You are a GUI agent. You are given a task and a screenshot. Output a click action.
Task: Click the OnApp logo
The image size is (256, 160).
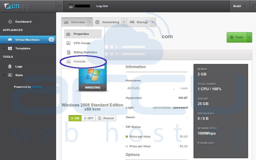[17, 6]
